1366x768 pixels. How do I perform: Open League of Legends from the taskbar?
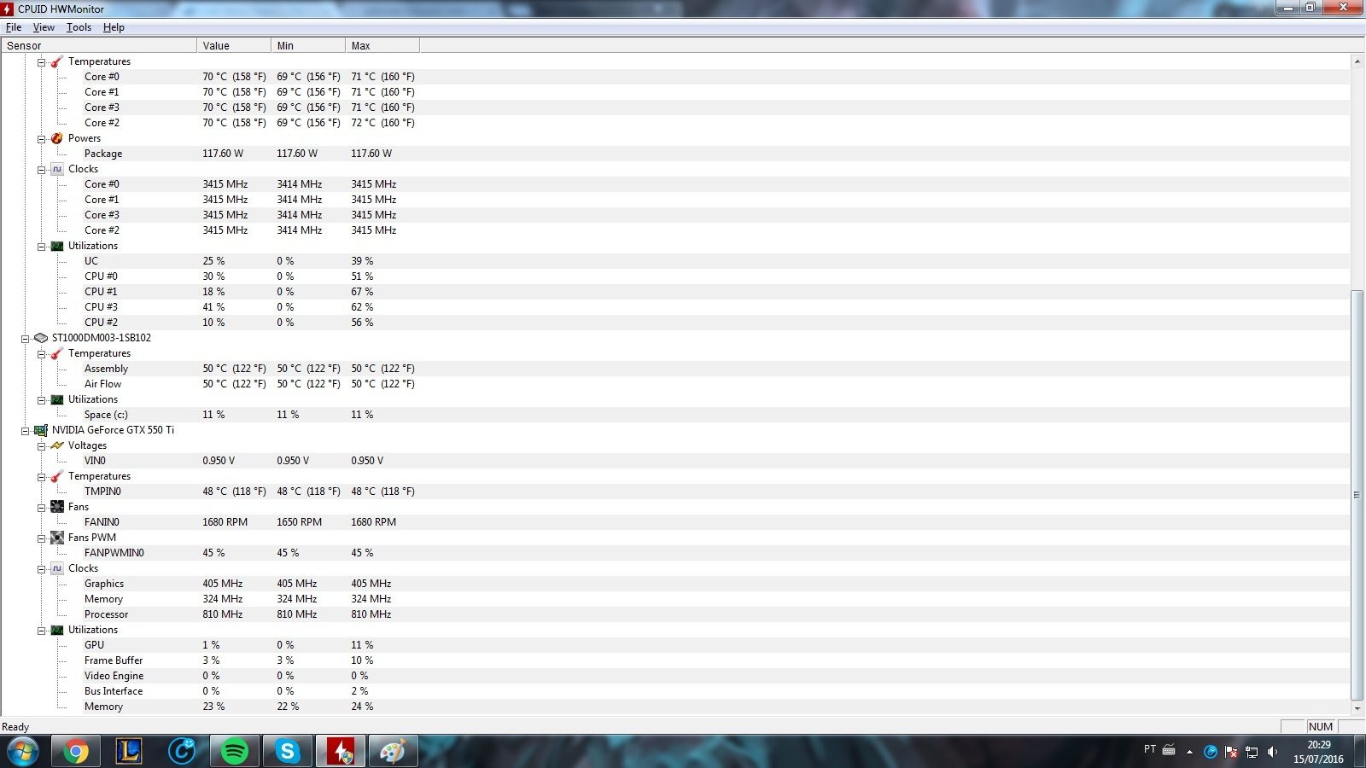[129, 752]
